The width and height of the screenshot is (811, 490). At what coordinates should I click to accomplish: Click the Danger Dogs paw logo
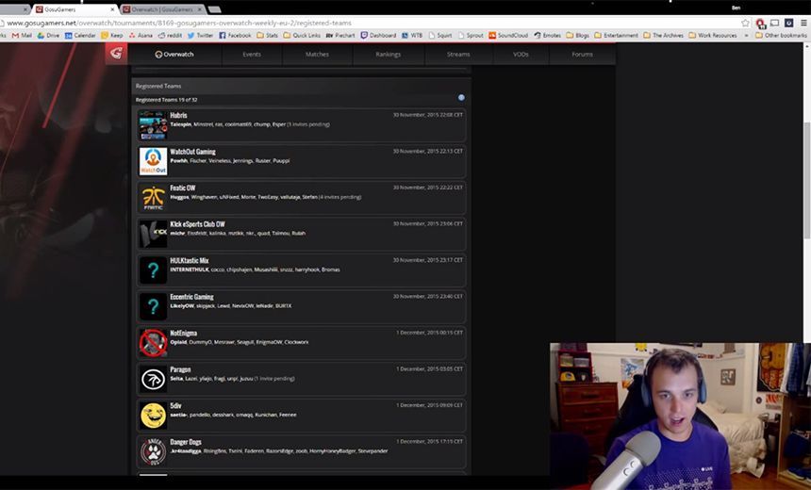pos(153,451)
